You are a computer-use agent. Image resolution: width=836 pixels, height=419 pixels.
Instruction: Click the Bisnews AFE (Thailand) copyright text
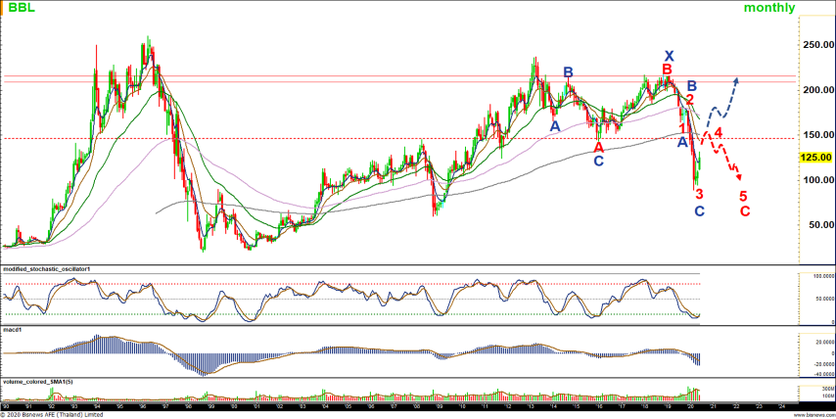54,414
